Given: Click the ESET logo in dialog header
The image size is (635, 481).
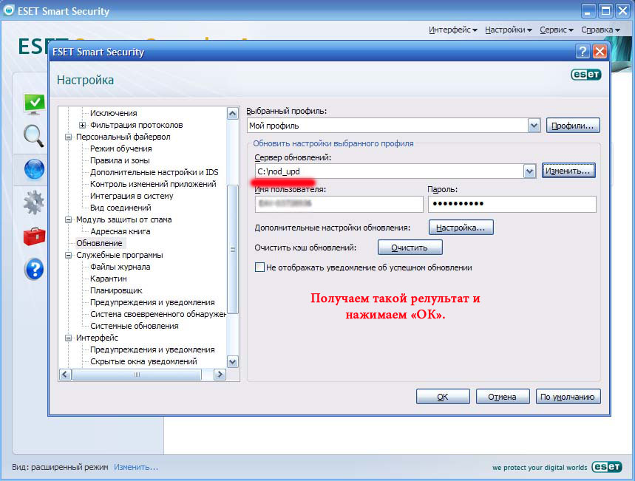Looking at the screenshot, I should click(x=586, y=75).
